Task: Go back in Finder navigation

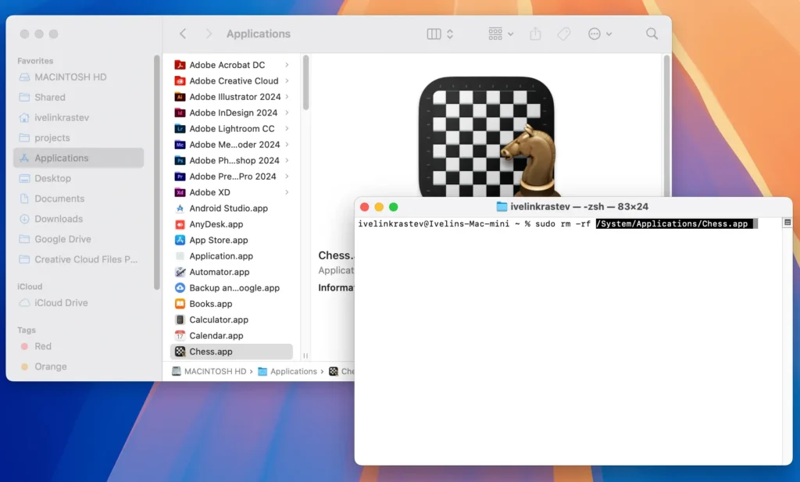Action: (183, 34)
